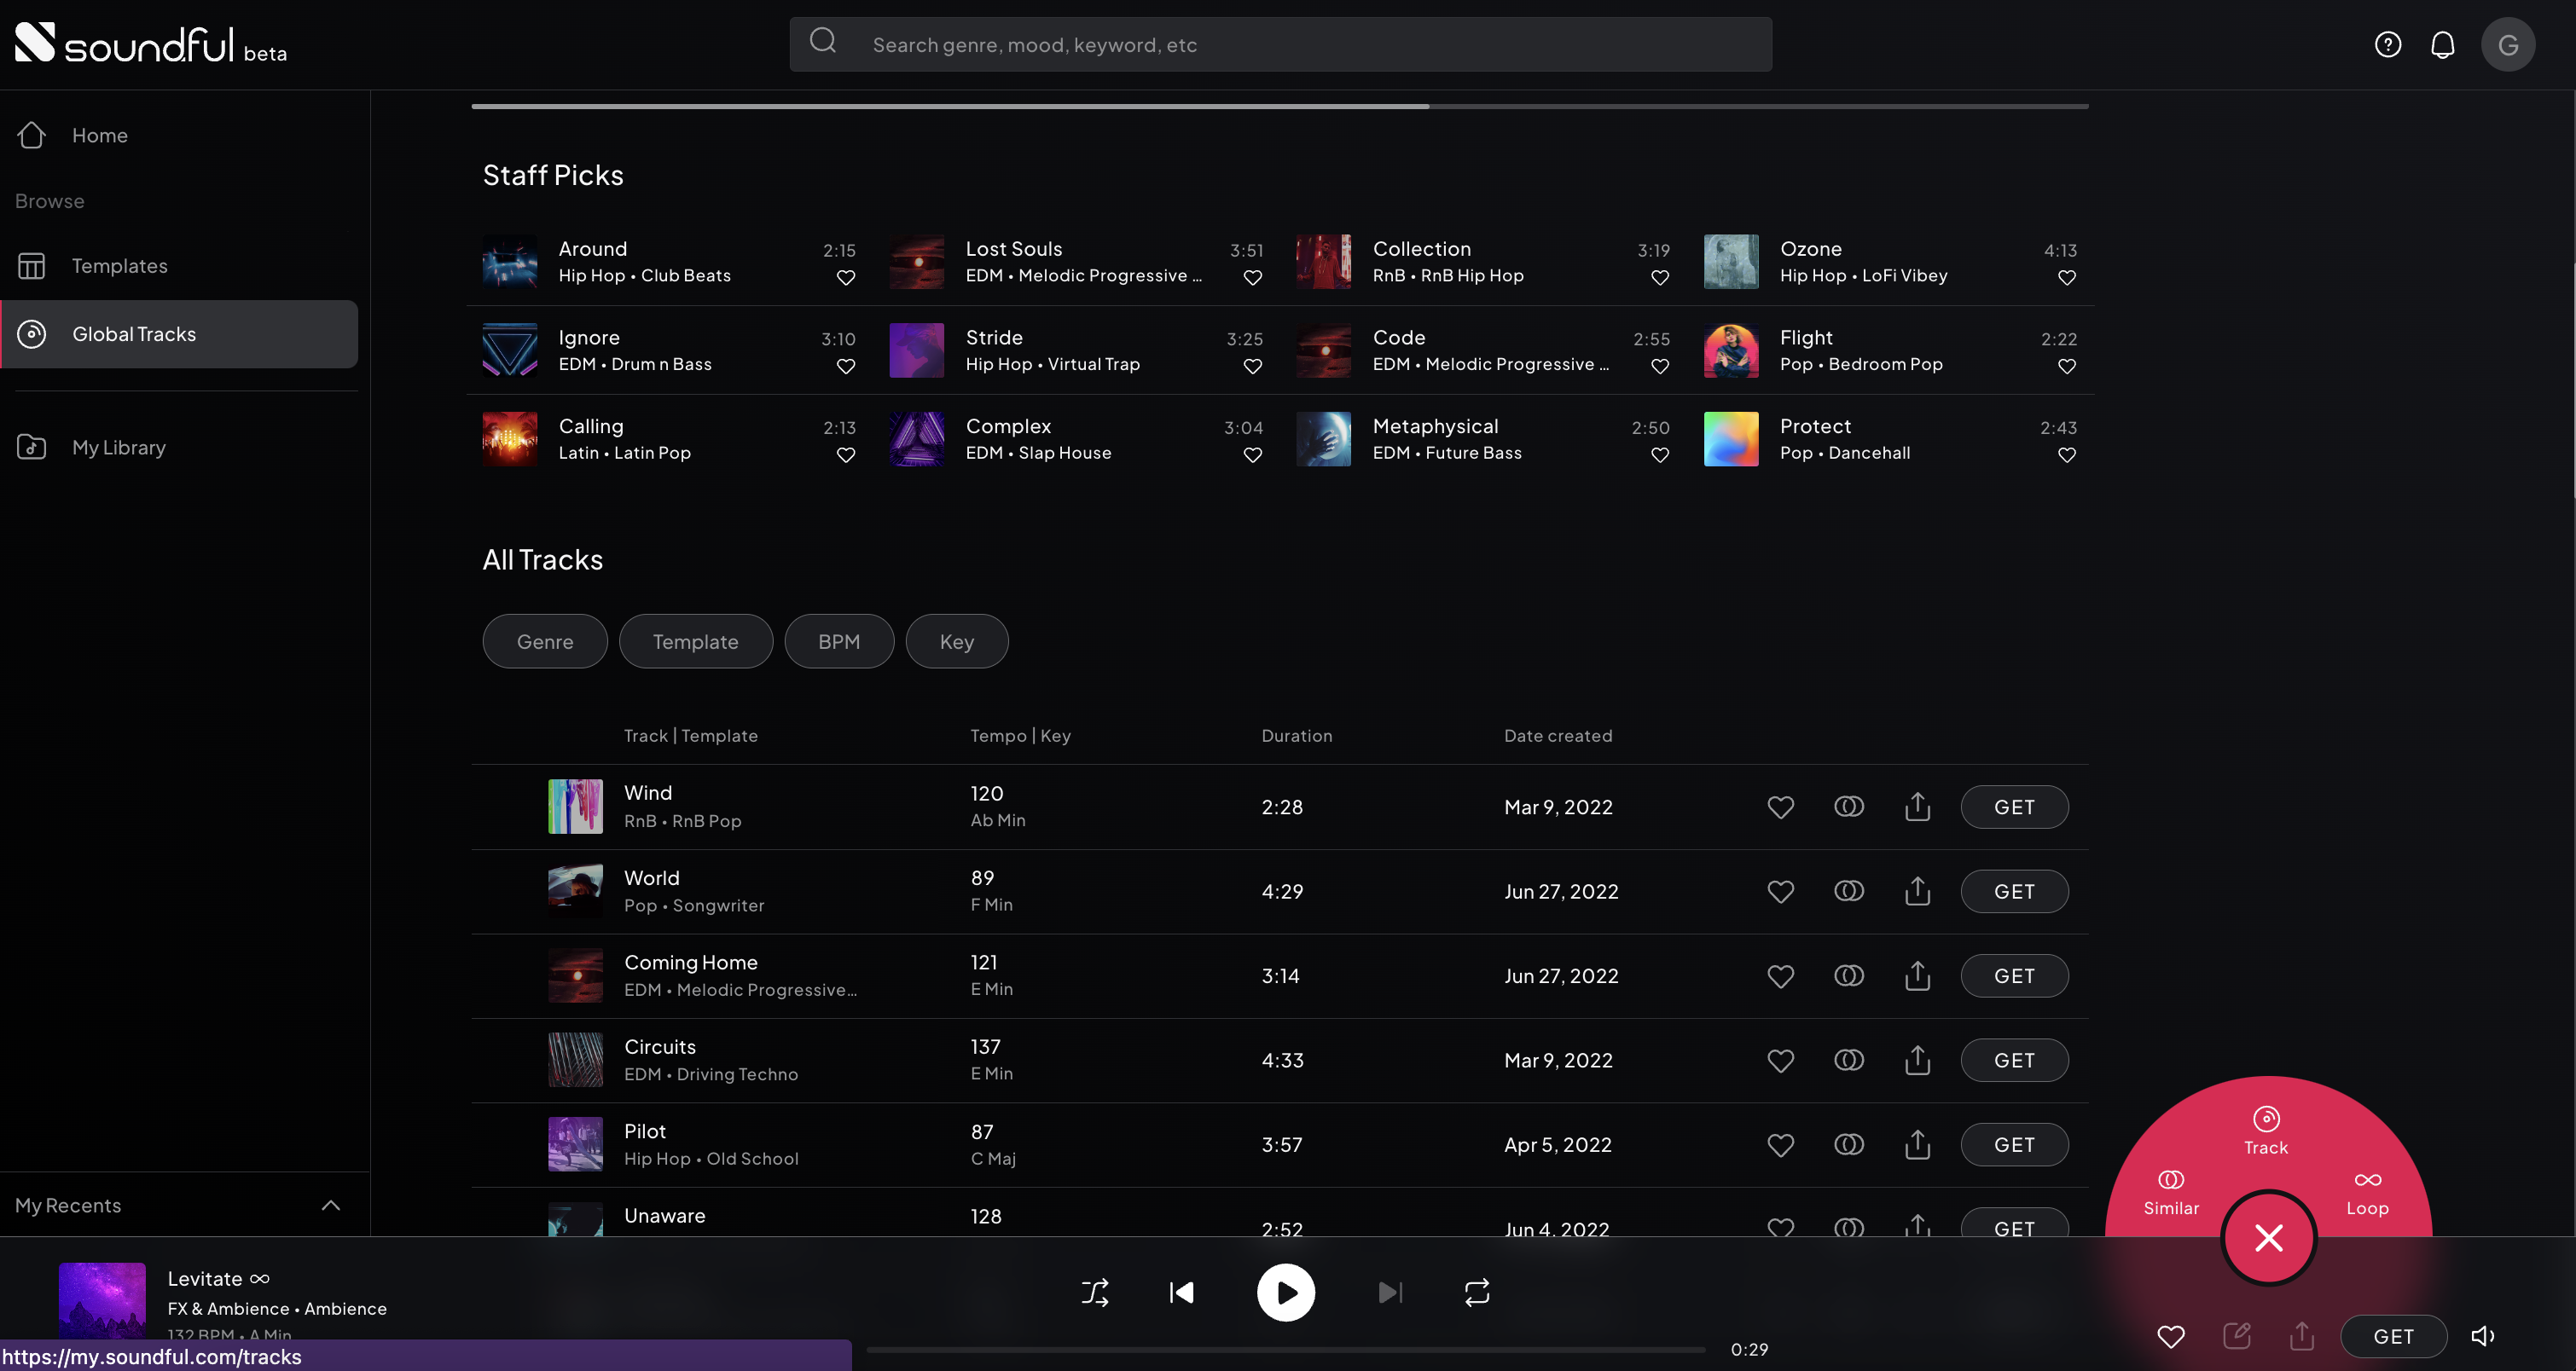This screenshot has height=1371, width=2576.
Task: Open the BPM filter
Action: tap(839, 640)
